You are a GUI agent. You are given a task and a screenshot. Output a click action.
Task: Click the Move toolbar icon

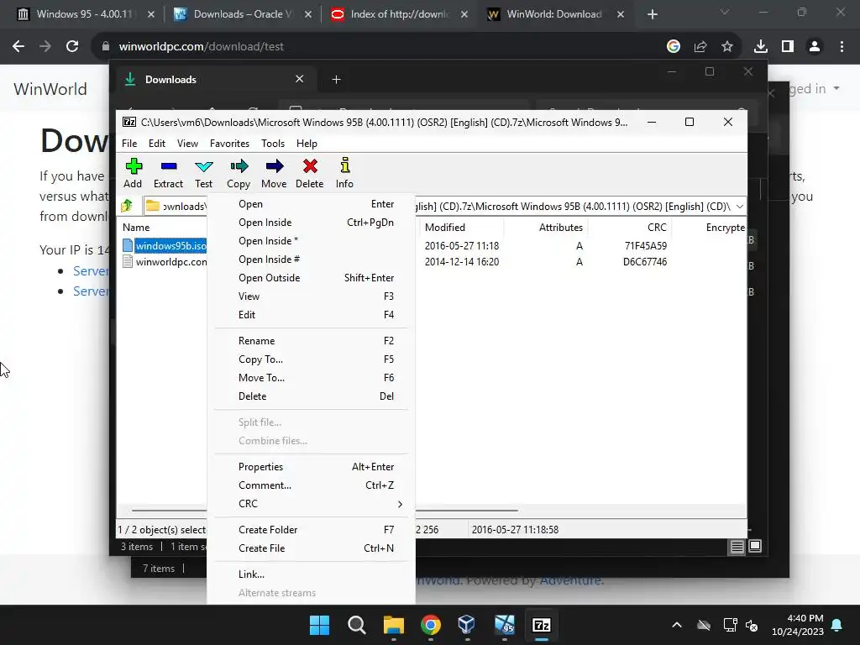[x=274, y=173]
